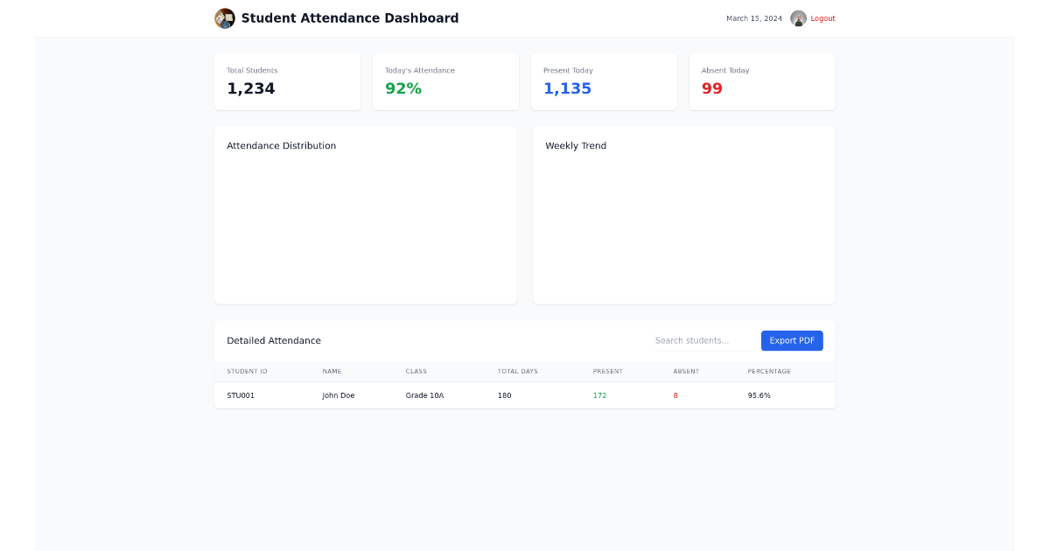Viewport: 1050px width, 551px height.
Task: Click the user avatar next to Logout
Action: click(797, 17)
